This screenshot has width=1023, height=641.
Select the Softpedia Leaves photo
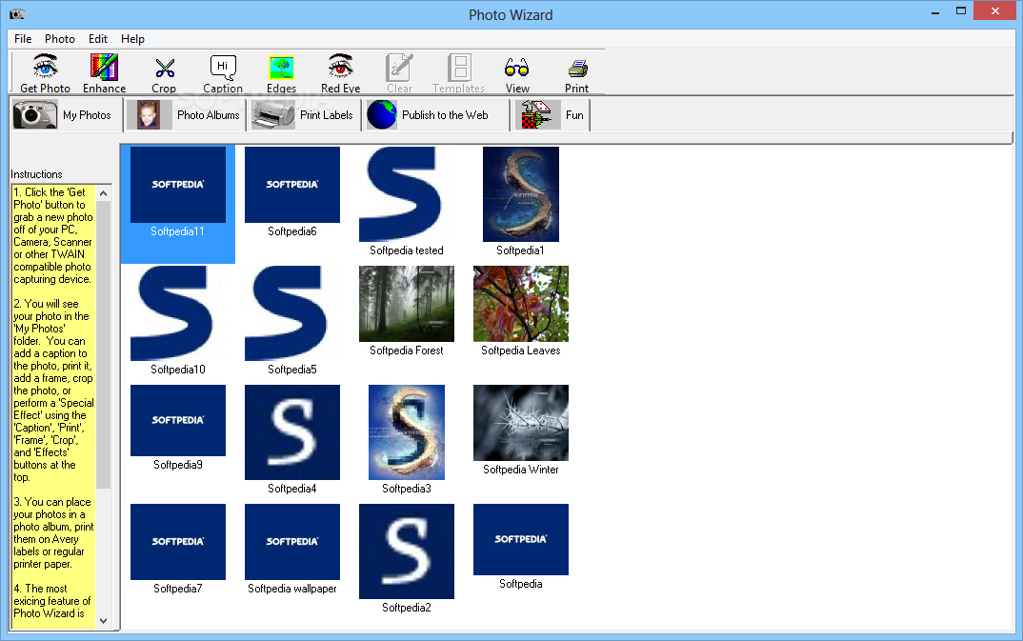[x=521, y=304]
